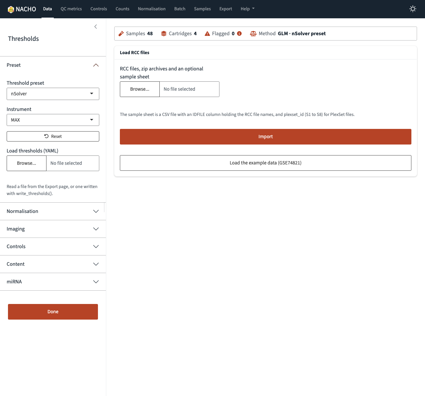Open the Instrument dropdown showing MAX

53,120
